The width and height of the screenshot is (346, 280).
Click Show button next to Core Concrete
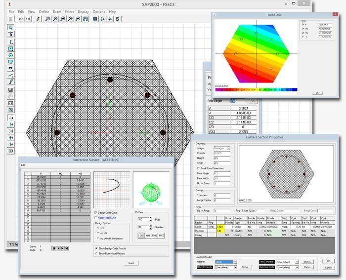(307, 262)
